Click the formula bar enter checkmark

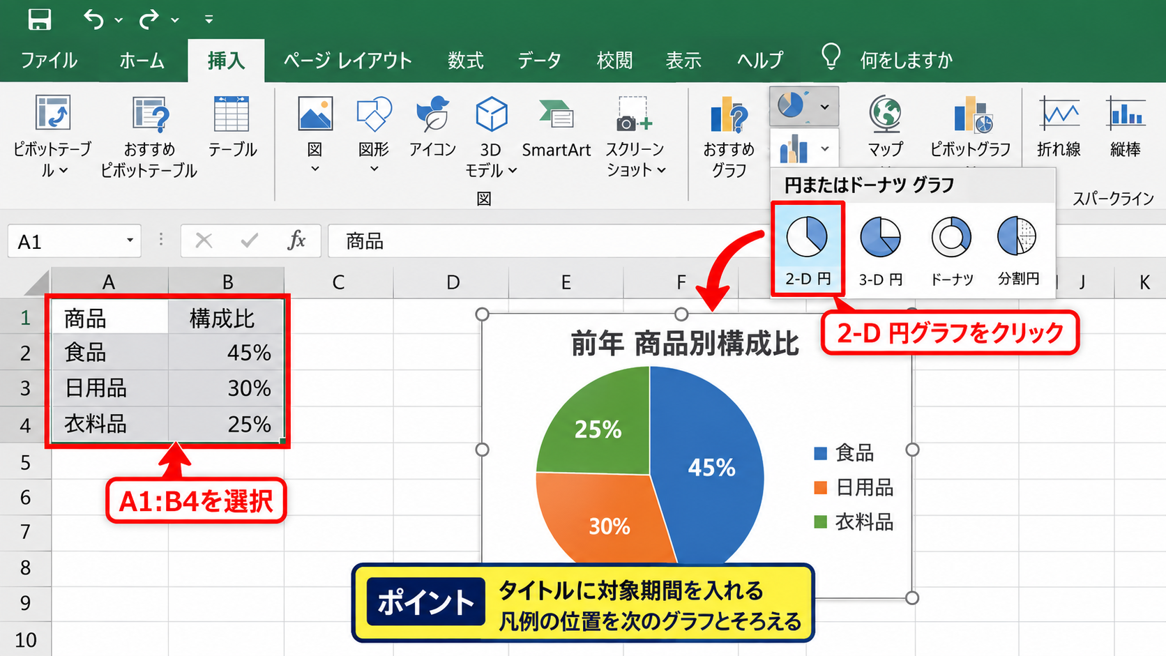pos(249,241)
